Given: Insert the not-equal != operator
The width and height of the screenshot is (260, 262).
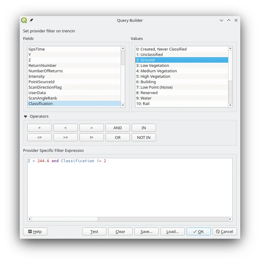Looking at the screenshot, I should [91, 138].
